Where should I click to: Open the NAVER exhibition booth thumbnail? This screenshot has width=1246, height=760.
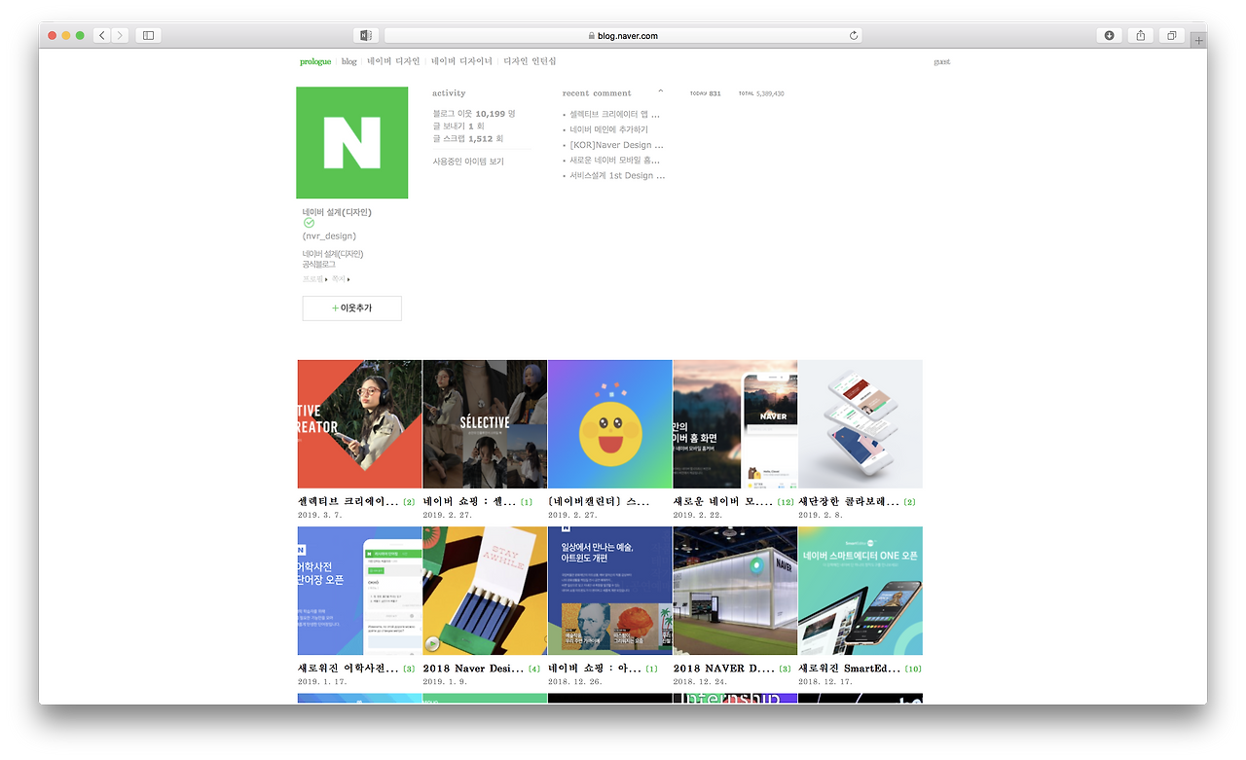(x=735, y=591)
